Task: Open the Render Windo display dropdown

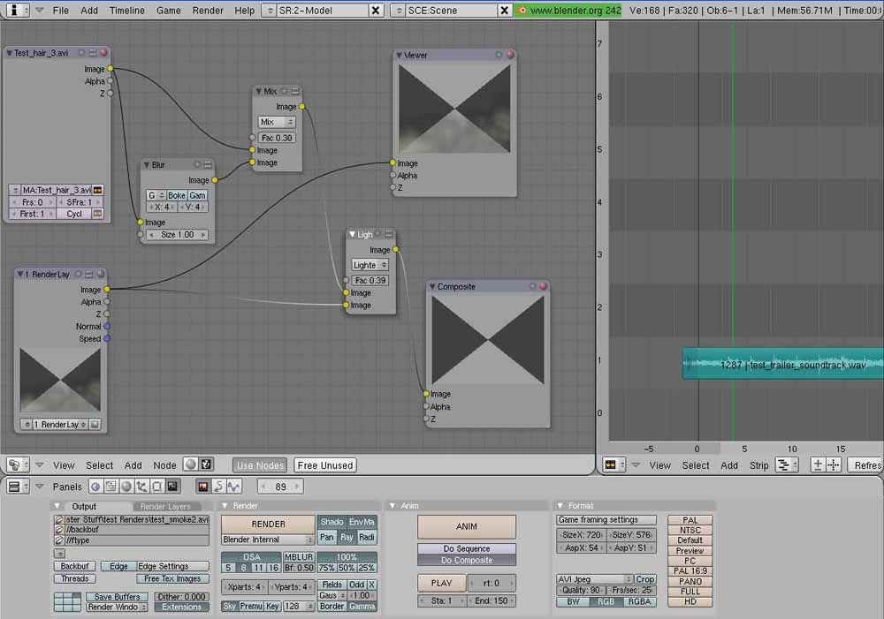Action: pos(117,608)
